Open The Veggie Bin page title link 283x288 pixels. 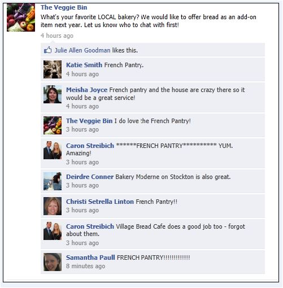[64, 7]
